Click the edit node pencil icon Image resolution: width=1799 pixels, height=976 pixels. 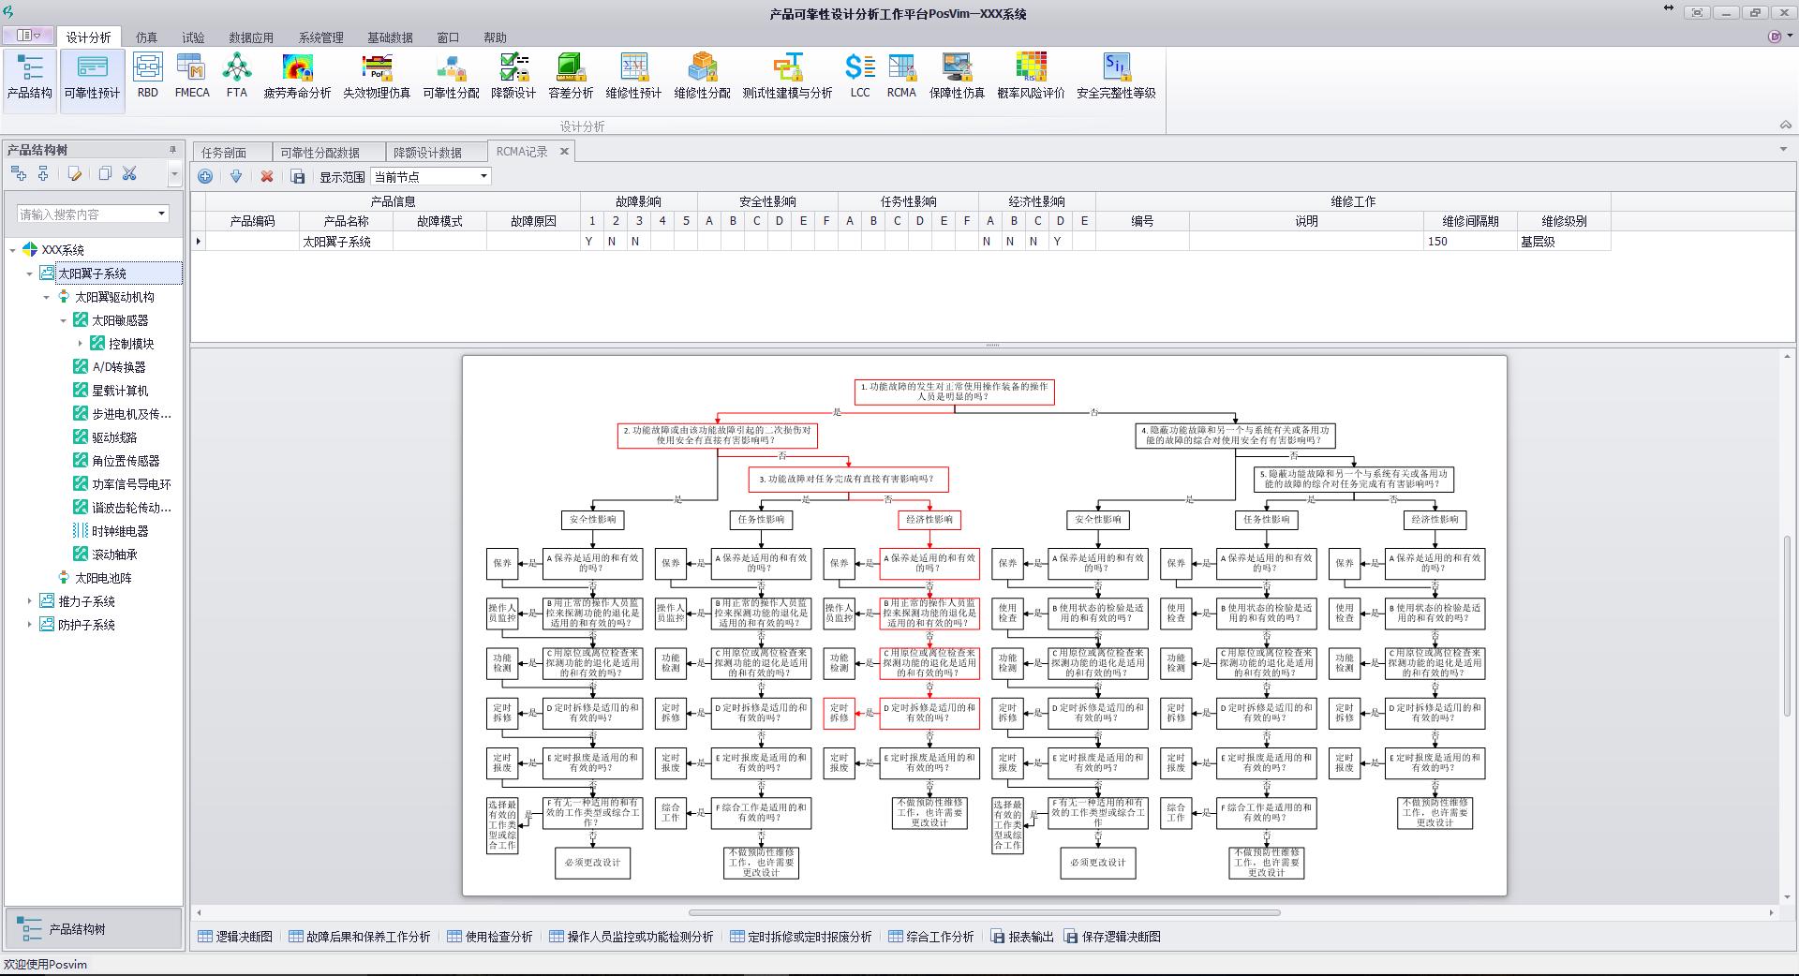(x=75, y=173)
